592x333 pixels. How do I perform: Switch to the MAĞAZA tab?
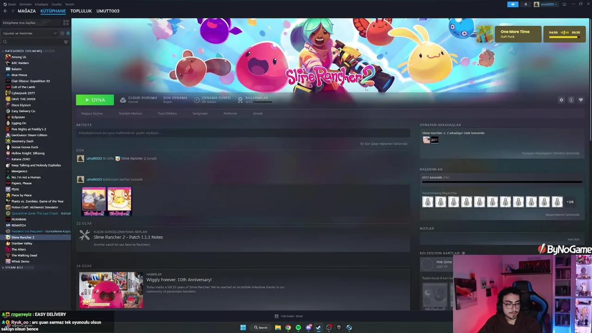[x=26, y=11]
